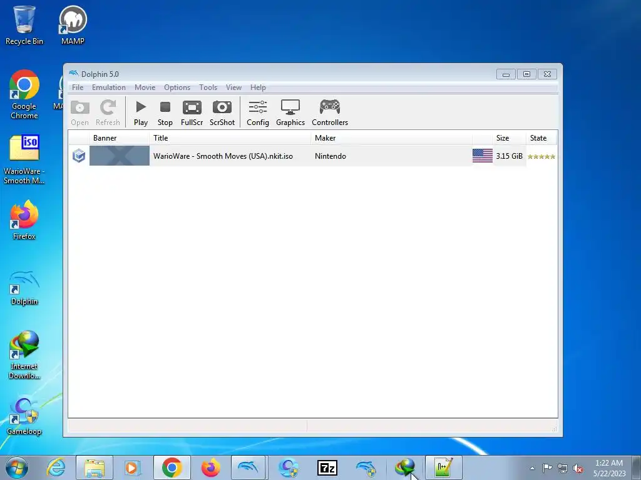Screen dimensions: 641x480
Task: Open the Controllers settings icon
Action: click(x=330, y=112)
